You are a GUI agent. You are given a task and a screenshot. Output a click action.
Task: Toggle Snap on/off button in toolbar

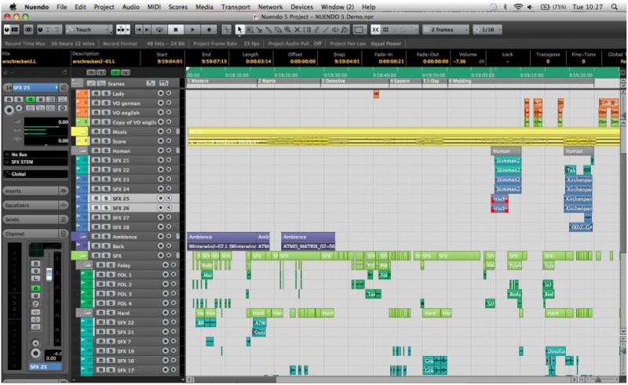[x=375, y=30]
